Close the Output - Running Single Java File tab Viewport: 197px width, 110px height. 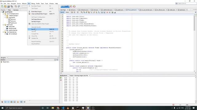tap(89, 75)
